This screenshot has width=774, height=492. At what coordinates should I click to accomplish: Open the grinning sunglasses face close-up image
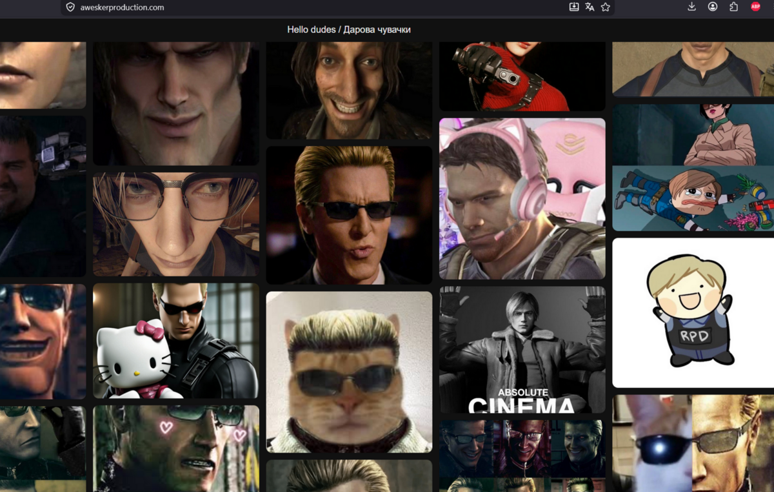click(43, 342)
